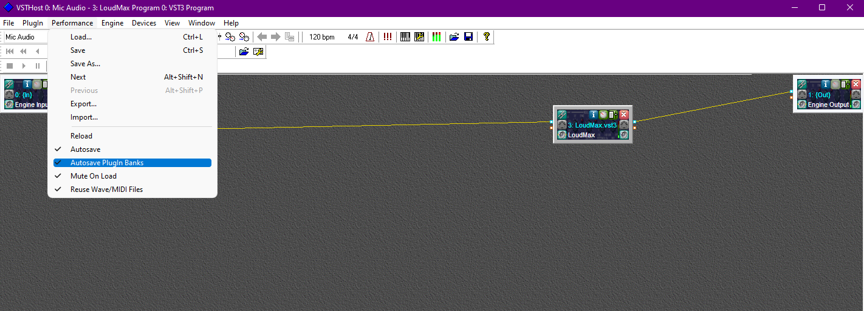This screenshot has height=311, width=864.
Task: Click the red X on Engine Output node
Action: 856,84
